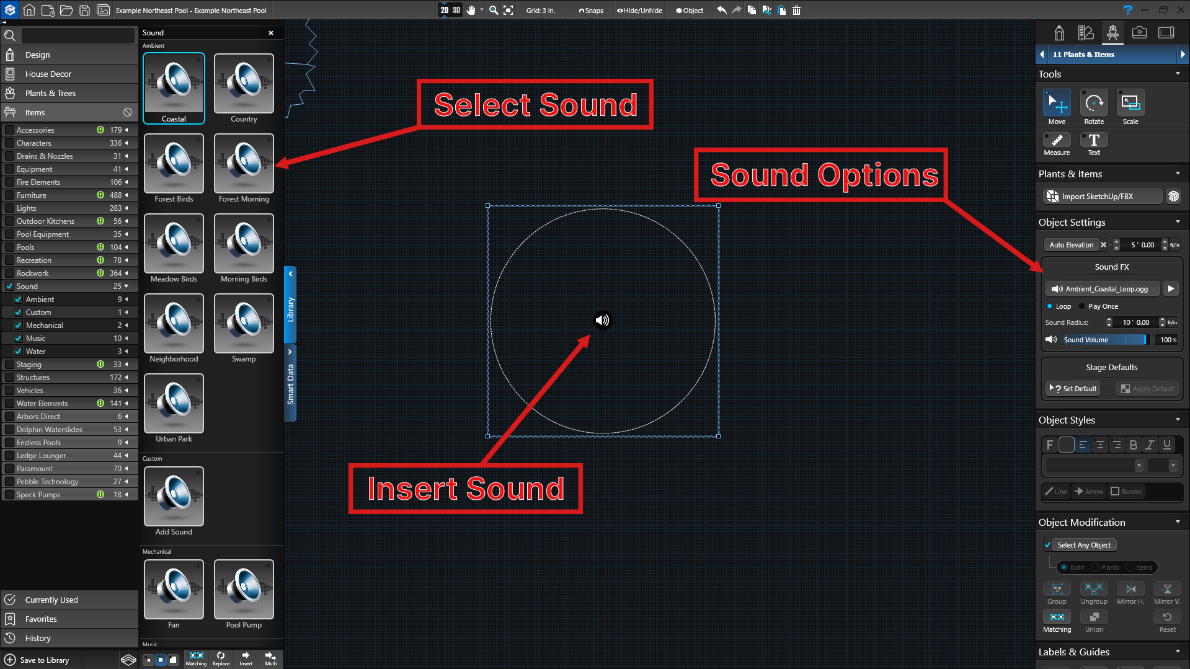Uncheck the Music subcategory checkbox
The image size is (1190, 669).
point(19,339)
